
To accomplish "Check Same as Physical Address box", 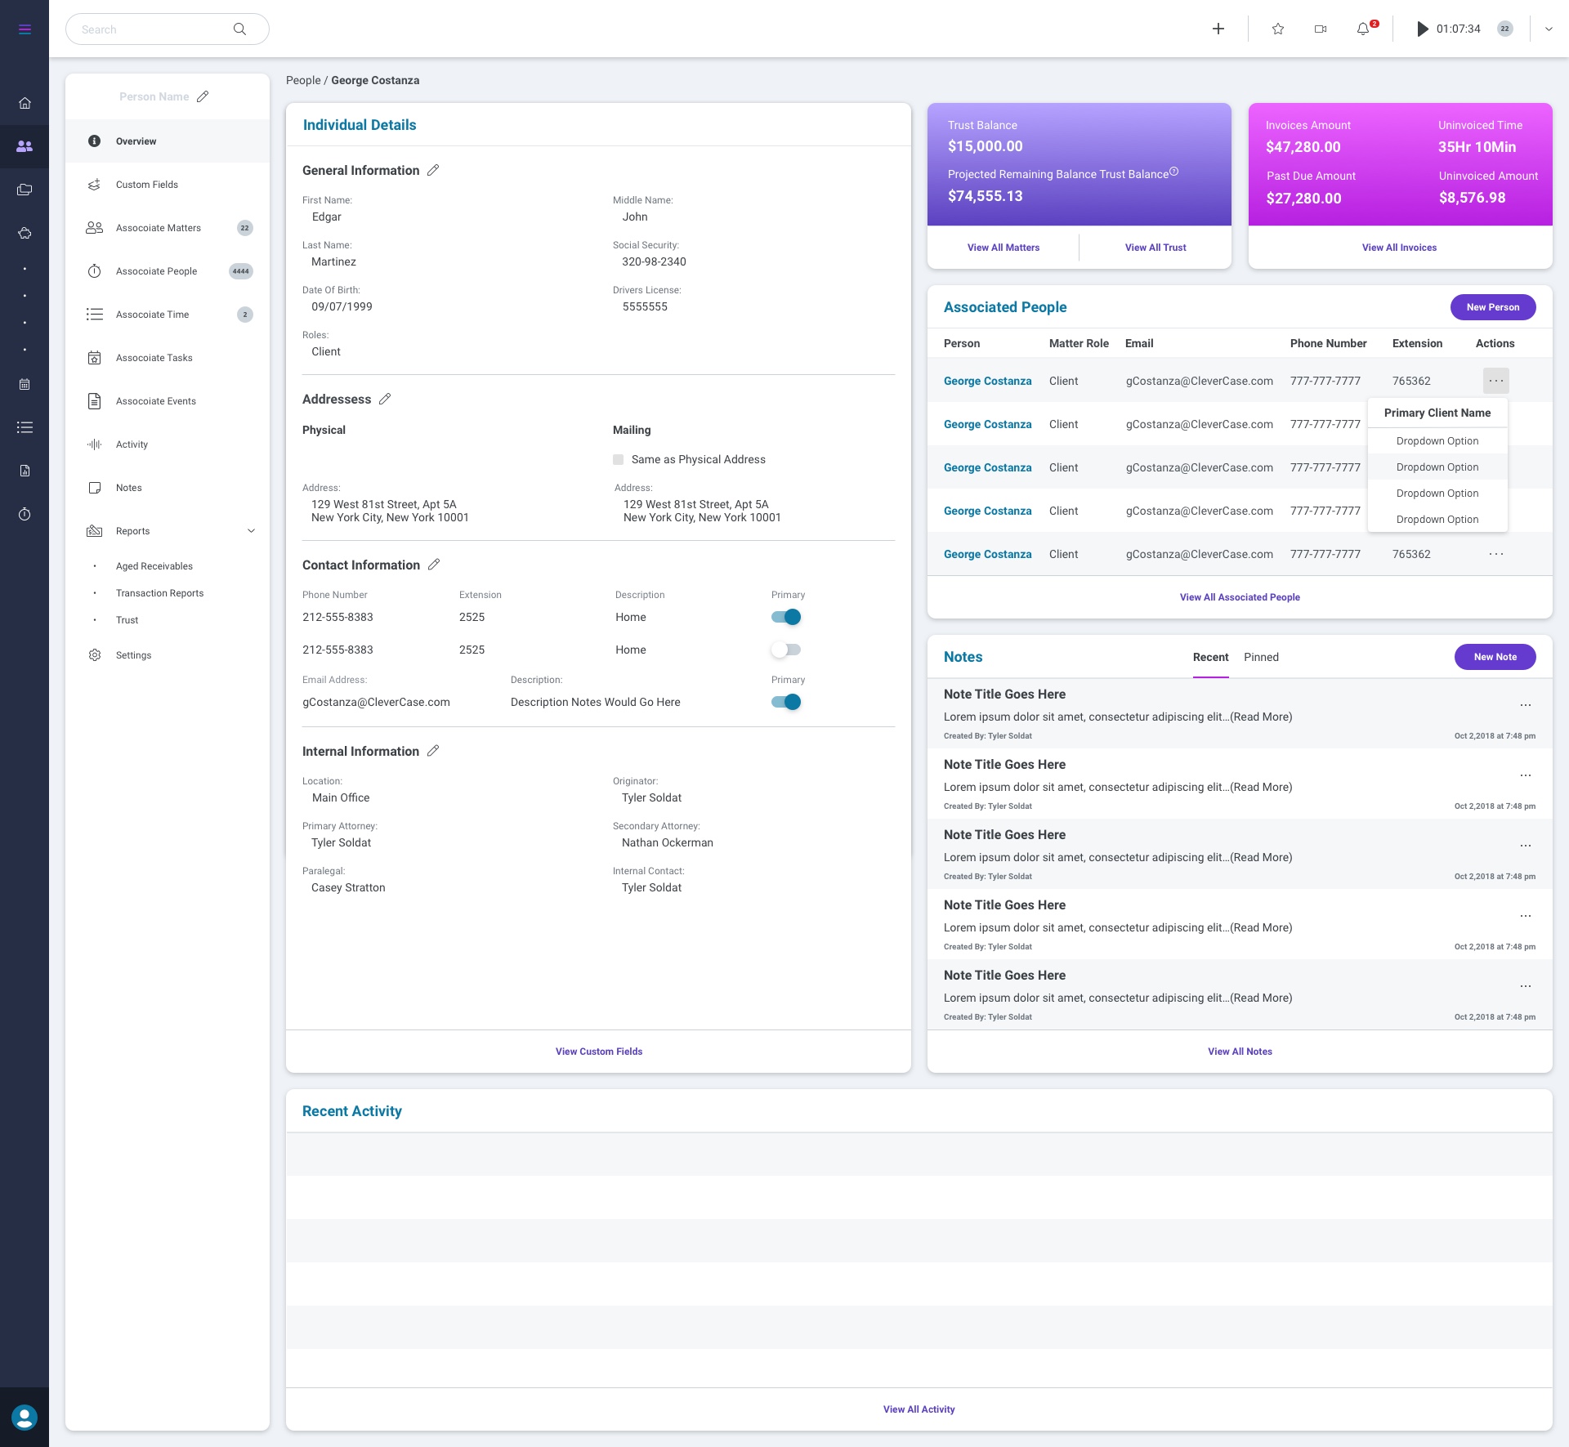I will click(619, 460).
